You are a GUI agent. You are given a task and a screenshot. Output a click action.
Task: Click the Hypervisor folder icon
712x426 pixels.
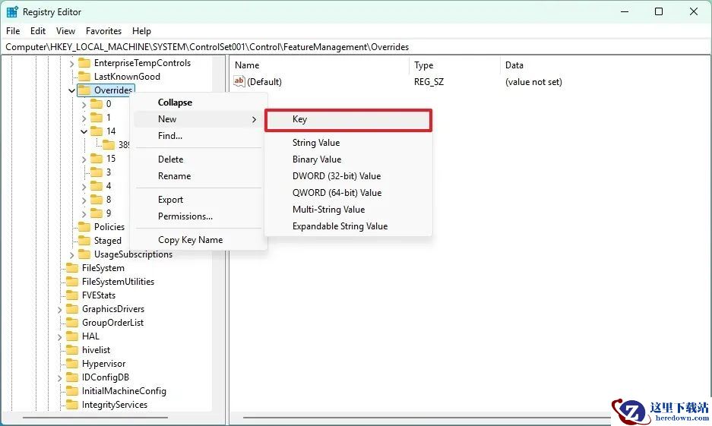pos(72,364)
